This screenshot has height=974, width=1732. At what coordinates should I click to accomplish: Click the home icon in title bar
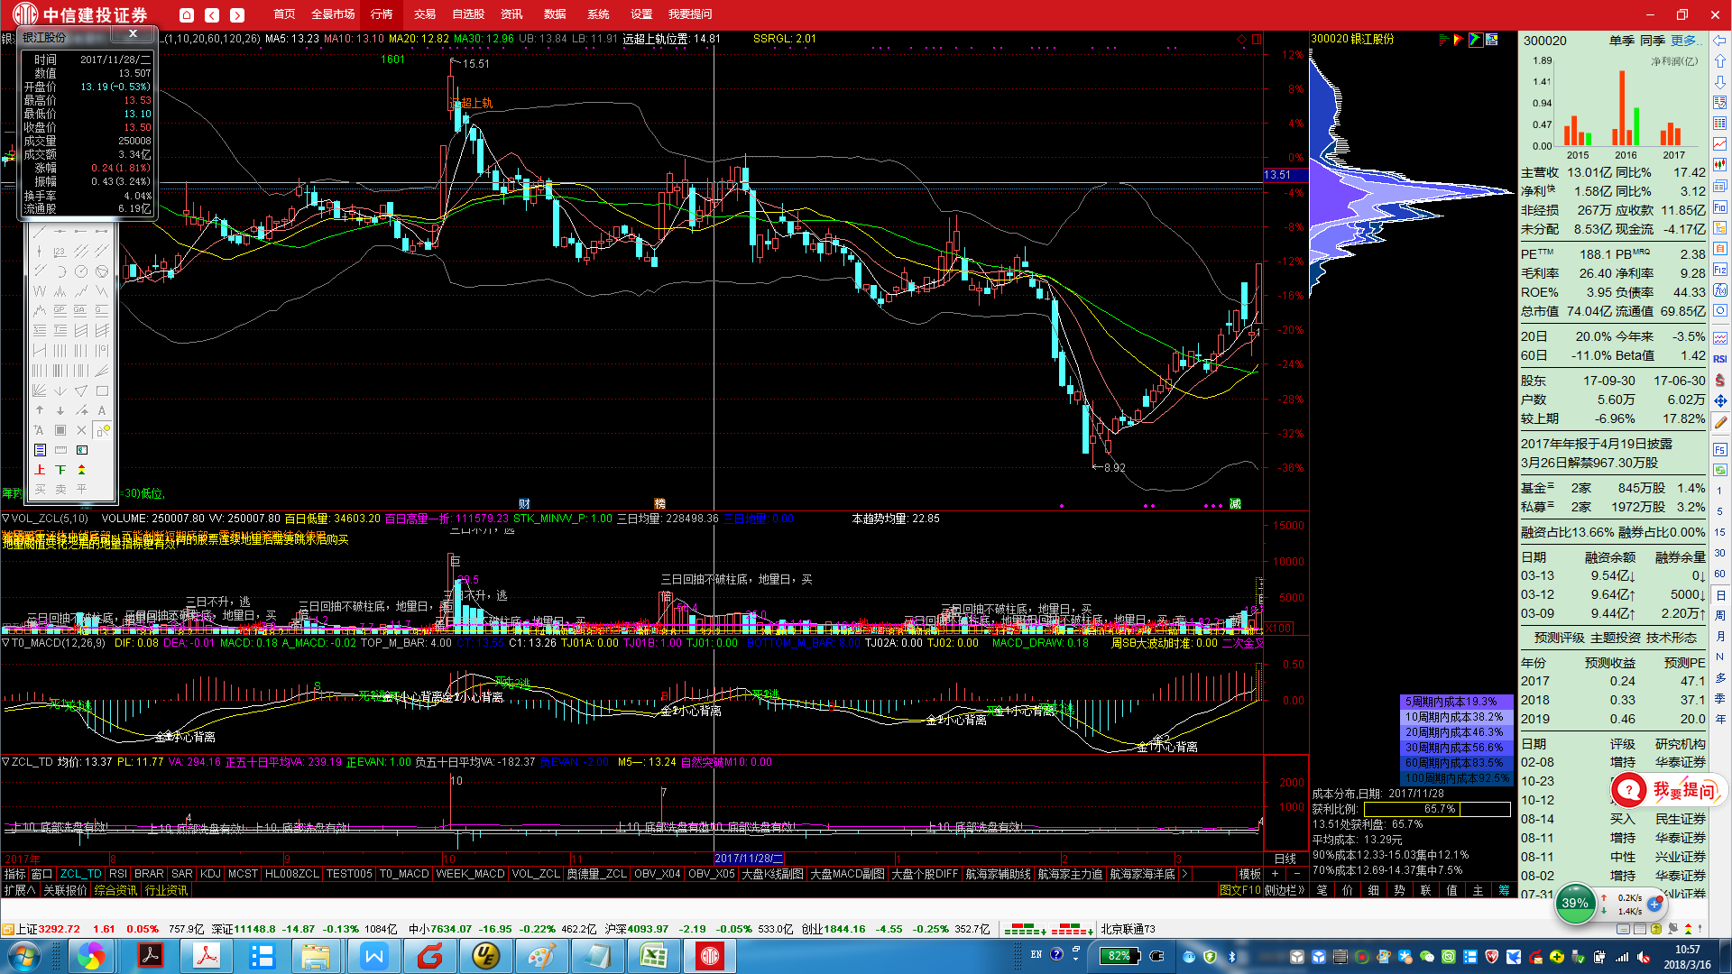(x=187, y=14)
